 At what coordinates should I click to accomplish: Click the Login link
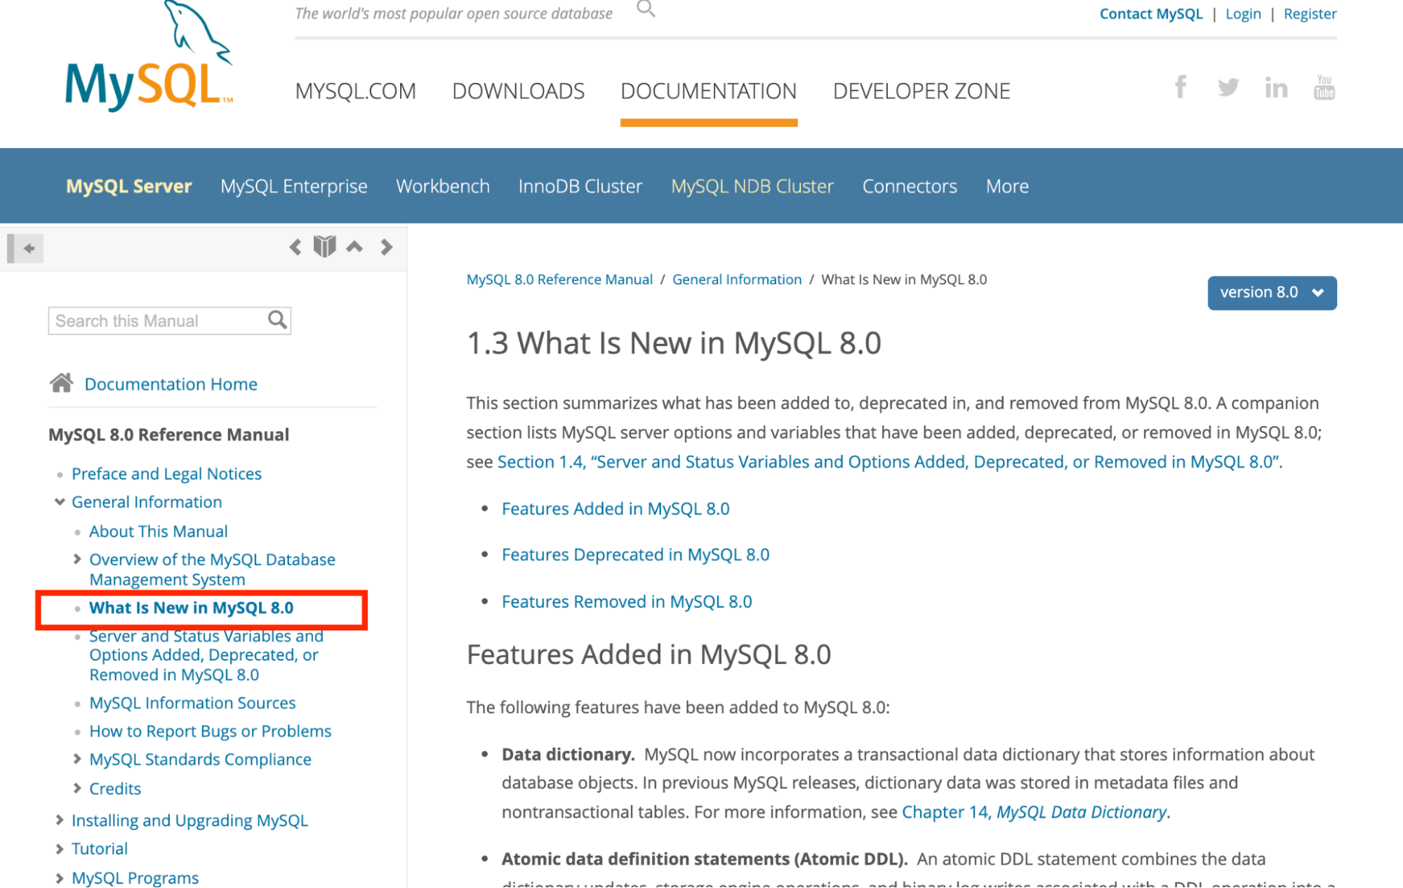point(1242,14)
